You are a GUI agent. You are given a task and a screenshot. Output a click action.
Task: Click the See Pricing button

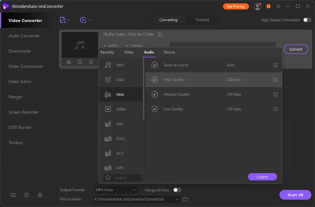(236, 6)
